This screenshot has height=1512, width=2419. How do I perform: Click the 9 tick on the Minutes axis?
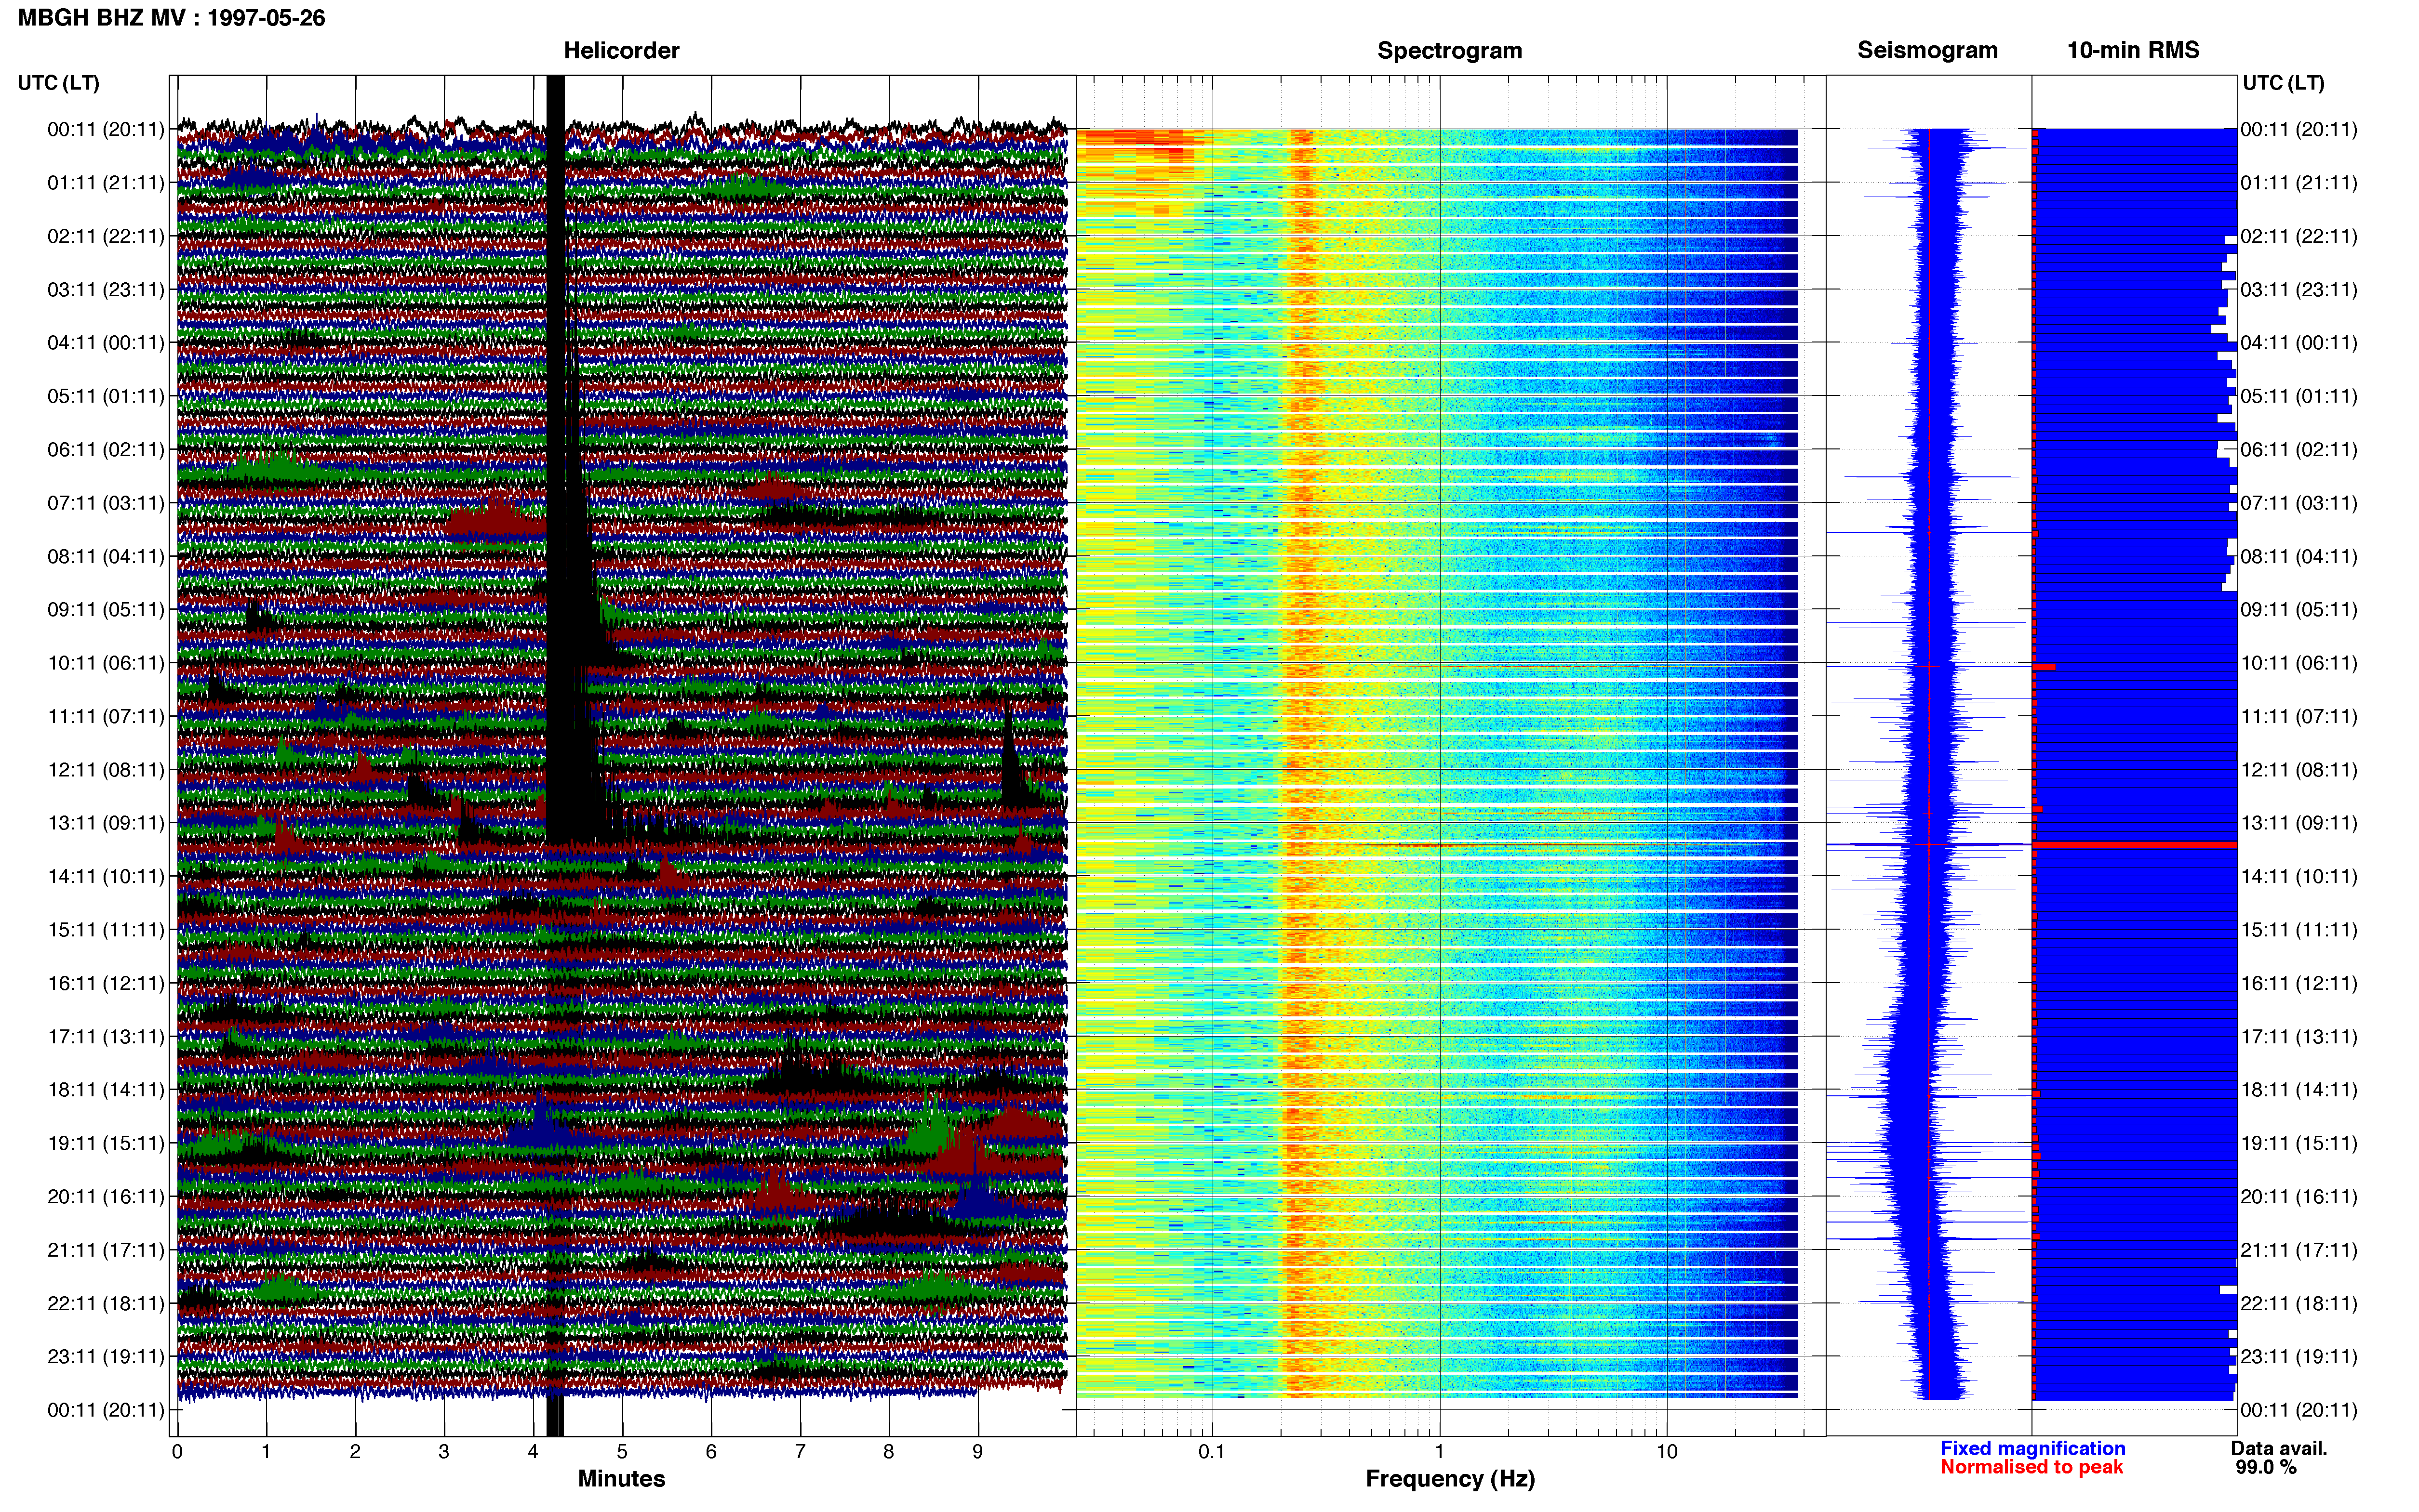click(x=977, y=1452)
